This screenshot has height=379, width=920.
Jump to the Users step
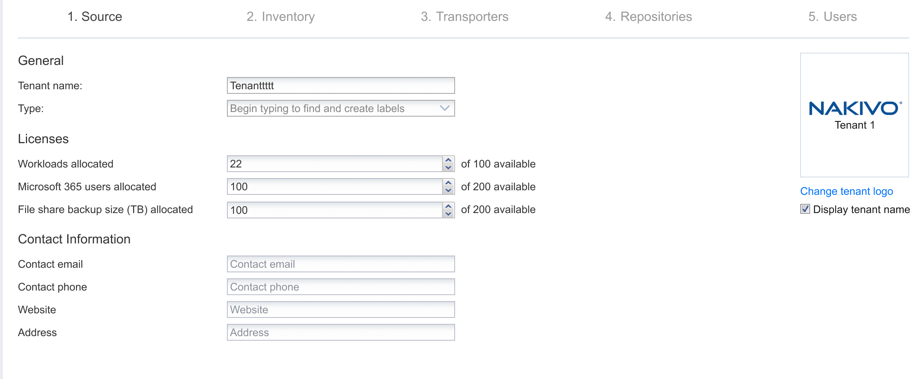(x=832, y=17)
